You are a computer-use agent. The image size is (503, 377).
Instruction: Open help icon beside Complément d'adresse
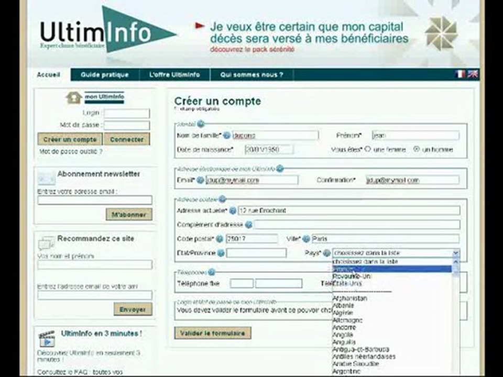[248, 225]
